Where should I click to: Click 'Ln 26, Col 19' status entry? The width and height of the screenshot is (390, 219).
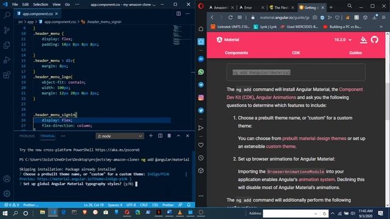pyautogui.click(x=94, y=205)
